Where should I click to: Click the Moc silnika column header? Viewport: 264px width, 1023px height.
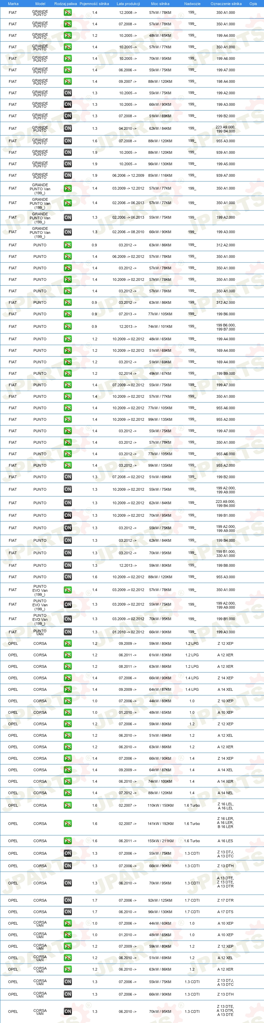pyautogui.click(x=160, y=4)
